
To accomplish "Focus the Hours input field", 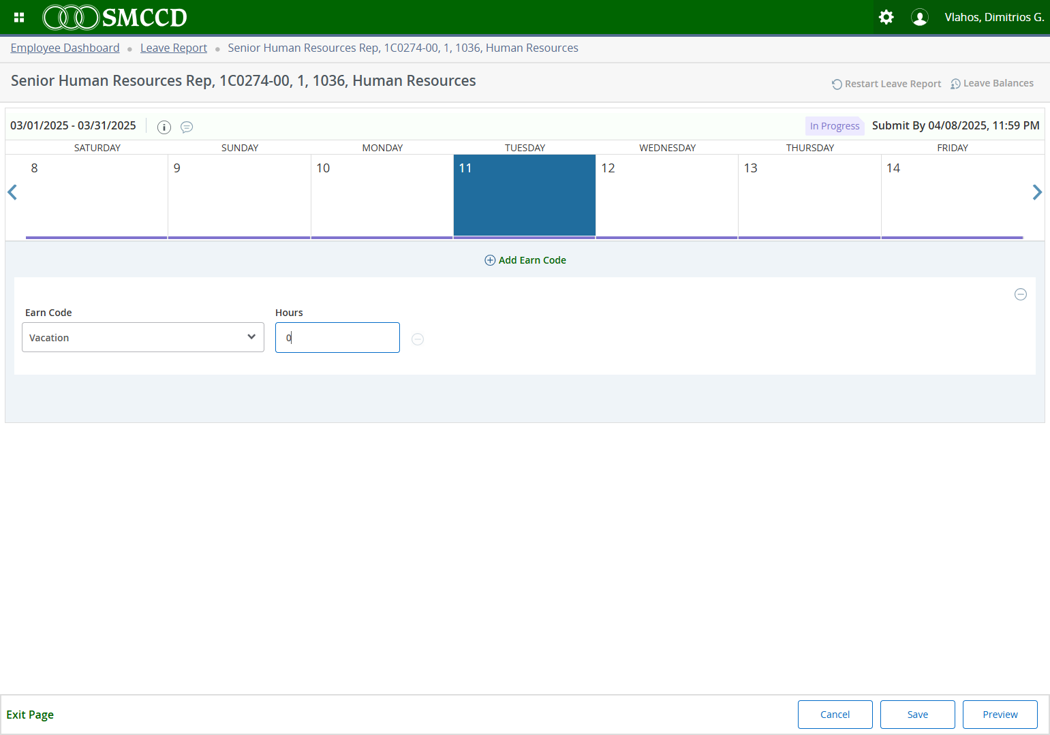I will (x=337, y=337).
